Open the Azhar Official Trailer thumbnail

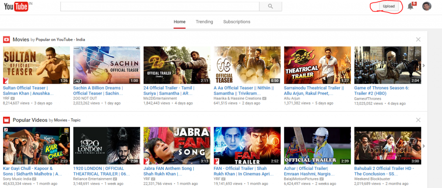tap(317, 146)
